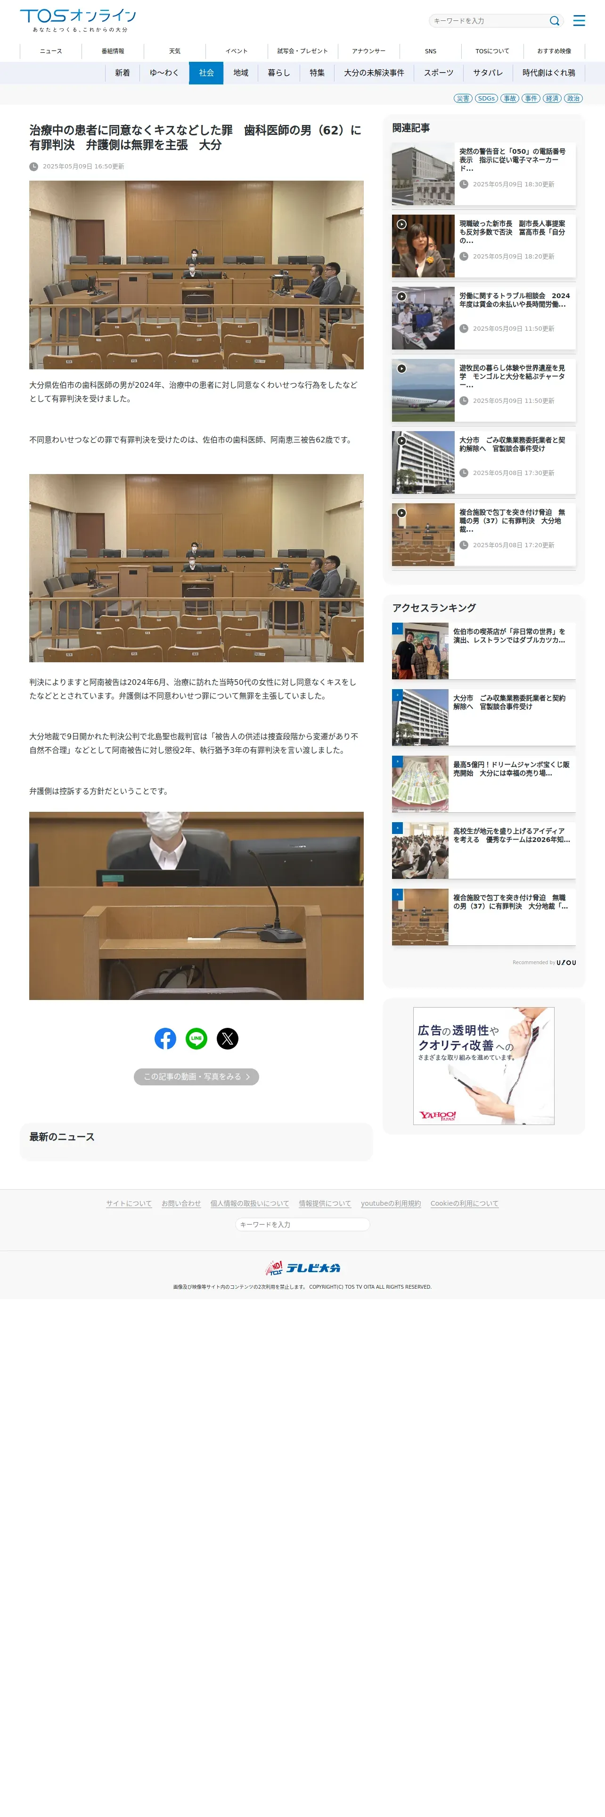Open 番組情報 in top navigation
The height and width of the screenshot is (1817, 605).
pos(113,51)
